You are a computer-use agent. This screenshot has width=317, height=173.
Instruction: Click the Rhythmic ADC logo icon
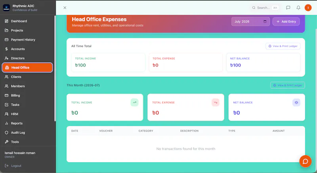point(6,8)
